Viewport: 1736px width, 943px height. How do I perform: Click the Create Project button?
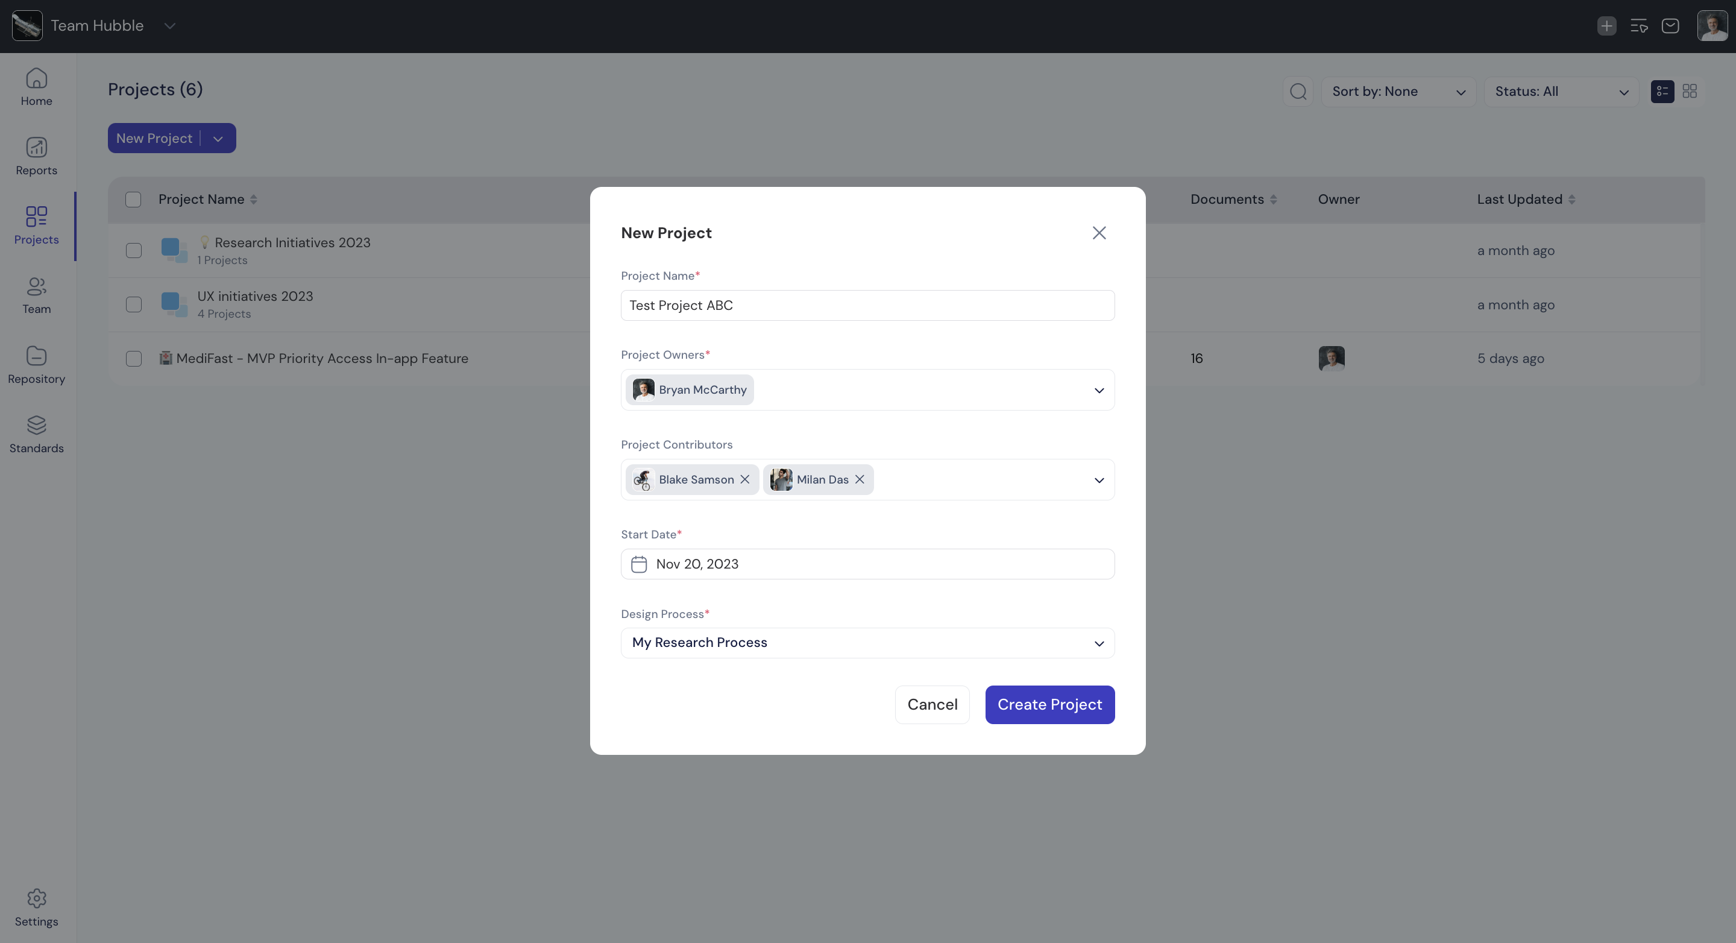click(1049, 704)
